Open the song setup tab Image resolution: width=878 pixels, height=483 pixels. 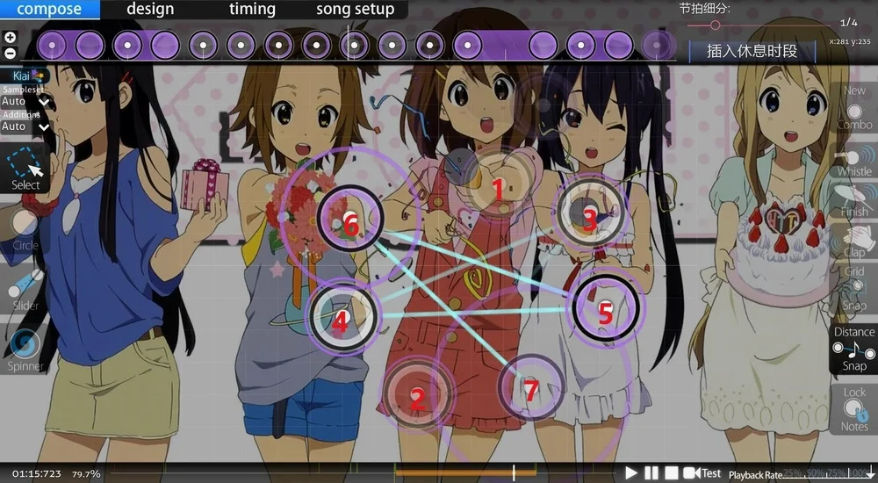coord(355,10)
